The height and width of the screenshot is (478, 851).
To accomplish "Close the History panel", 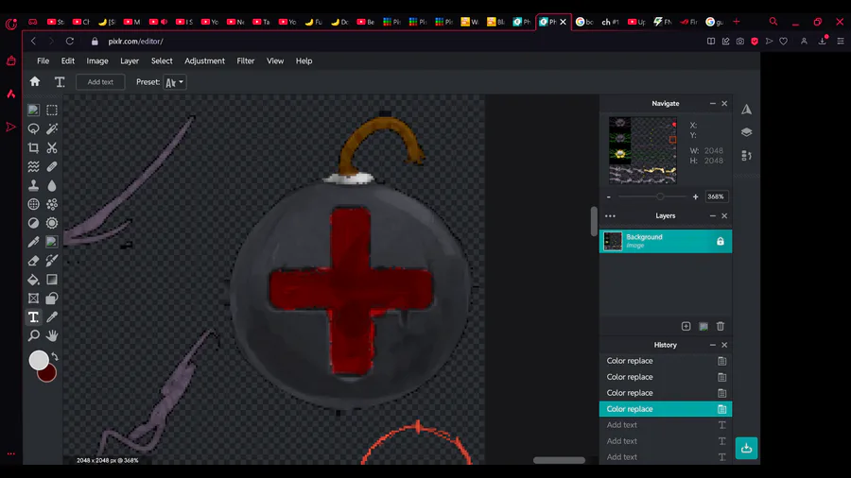I will (724, 345).
